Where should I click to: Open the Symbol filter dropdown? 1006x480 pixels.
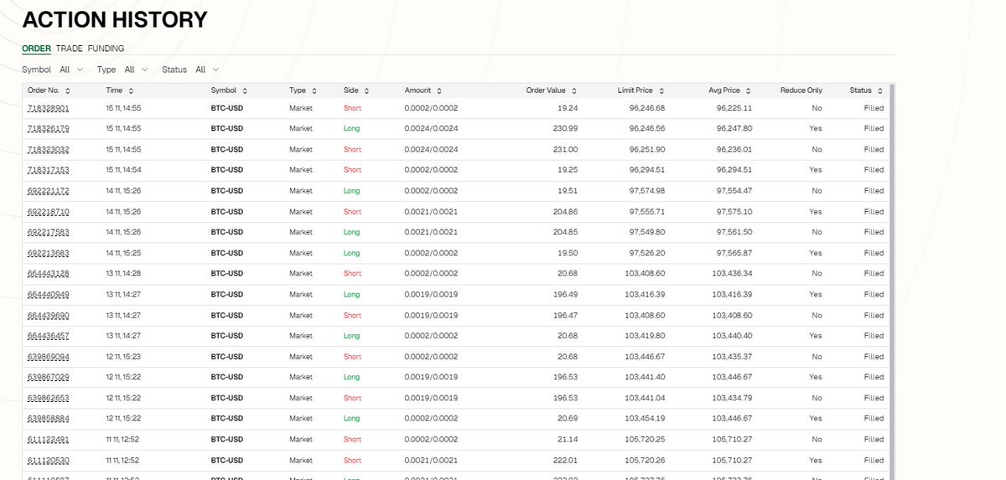[70, 70]
